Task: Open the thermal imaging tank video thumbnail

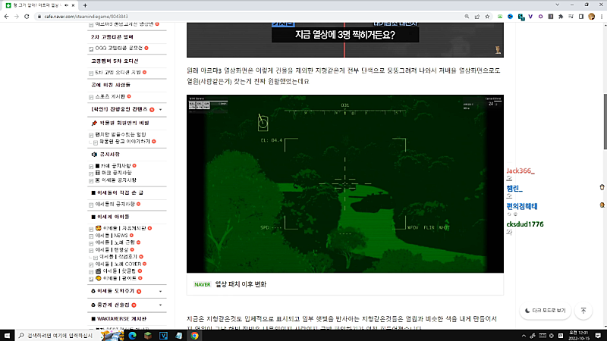Action: pyautogui.click(x=345, y=183)
